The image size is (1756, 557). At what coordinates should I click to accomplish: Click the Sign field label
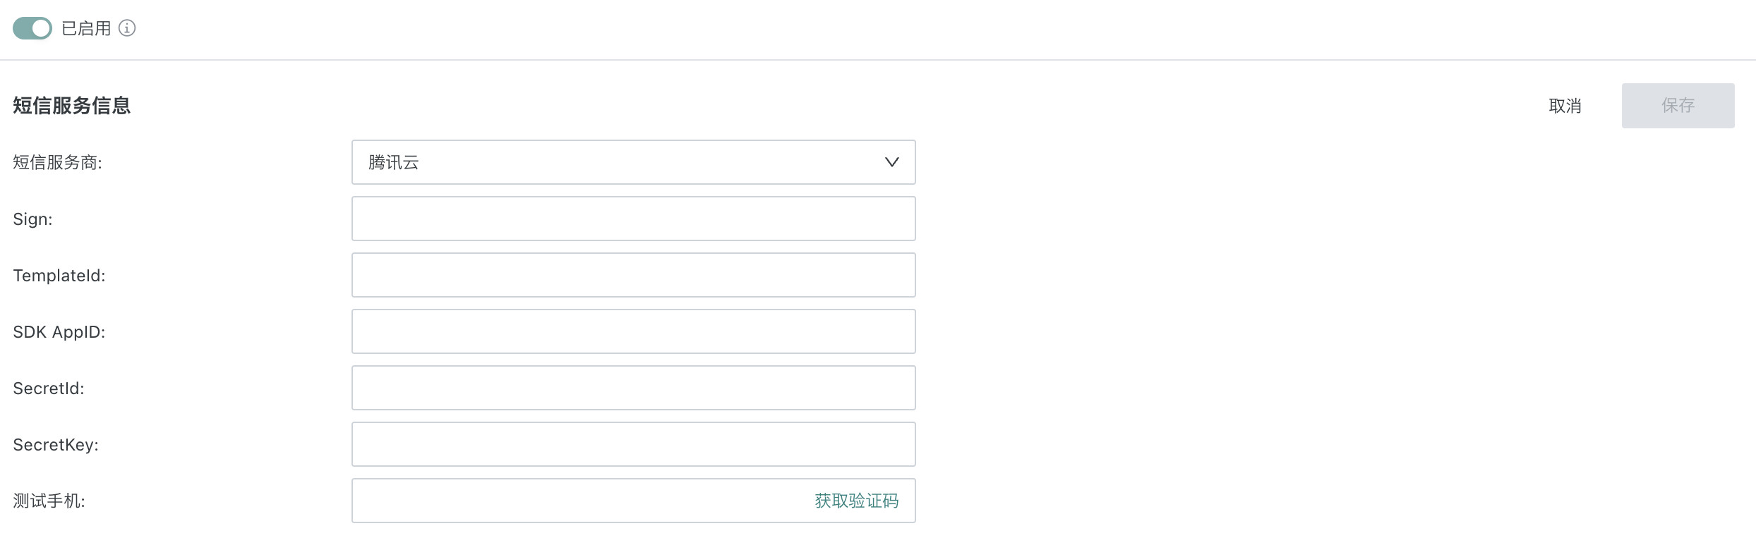click(32, 219)
